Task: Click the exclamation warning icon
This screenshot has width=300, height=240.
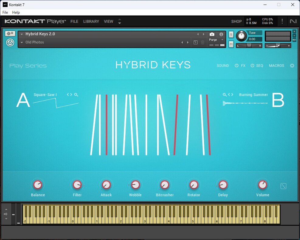Action: (x=282, y=21)
